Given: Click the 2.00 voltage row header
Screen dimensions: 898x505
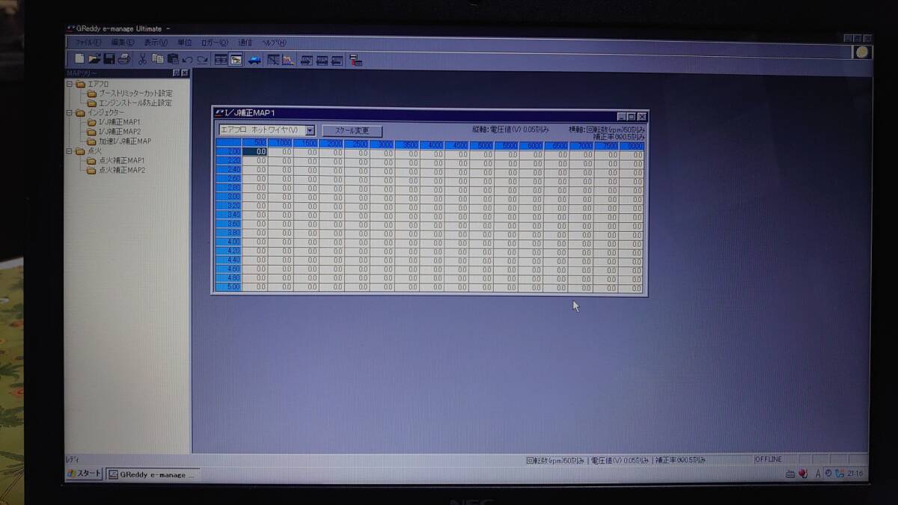Looking at the screenshot, I should 228,152.
